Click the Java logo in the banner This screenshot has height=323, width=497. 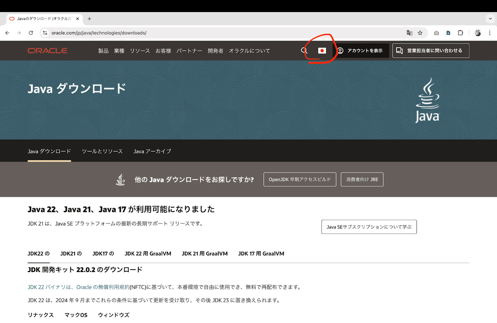point(427,100)
